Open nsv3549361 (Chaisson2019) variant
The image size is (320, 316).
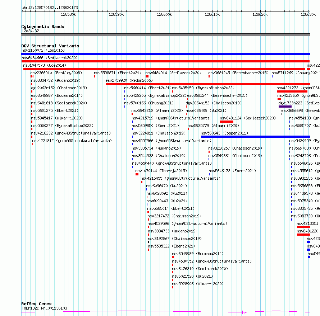(235, 156)
